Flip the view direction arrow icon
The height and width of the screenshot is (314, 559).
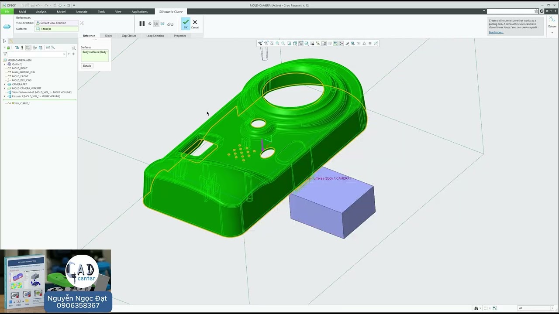(x=82, y=23)
